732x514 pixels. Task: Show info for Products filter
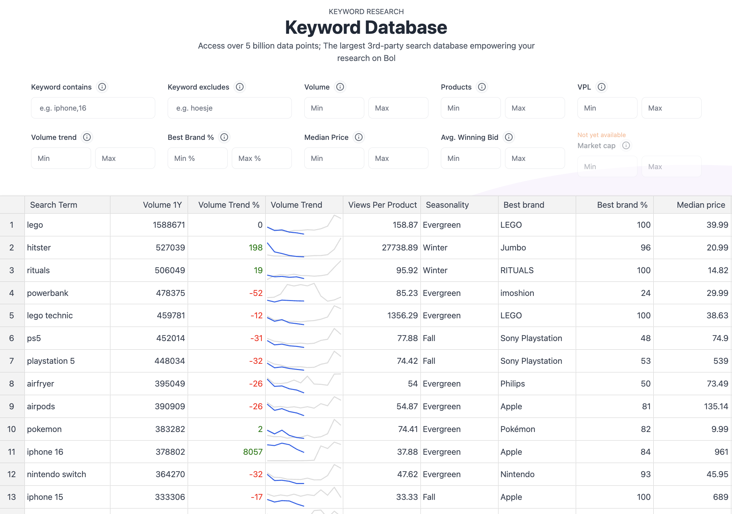(x=482, y=87)
